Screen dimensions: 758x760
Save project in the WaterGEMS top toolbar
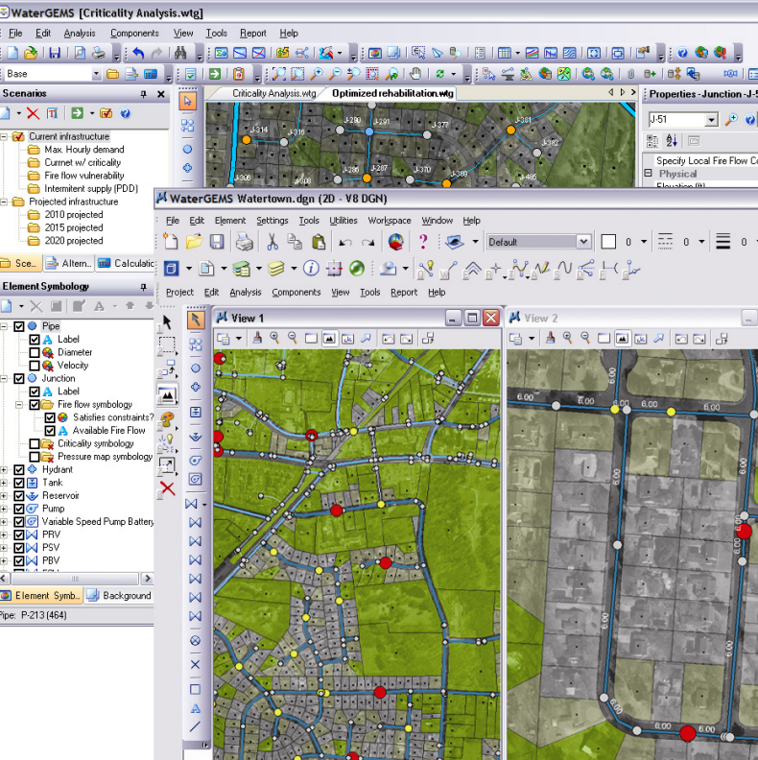(x=55, y=53)
